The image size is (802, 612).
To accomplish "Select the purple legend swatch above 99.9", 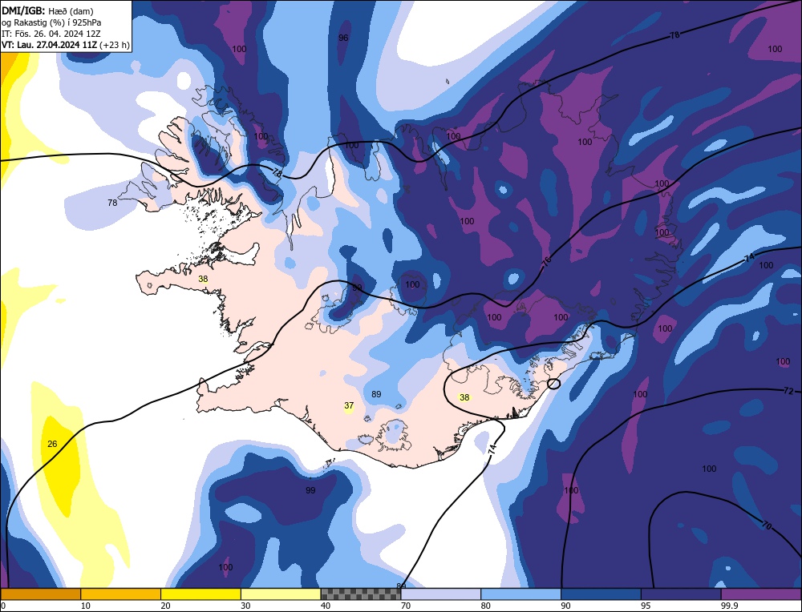I will click(x=761, y=594).
